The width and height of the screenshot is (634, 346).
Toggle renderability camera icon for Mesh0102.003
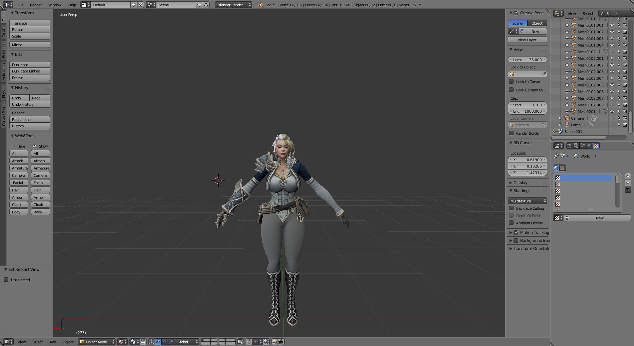tap(625, 71)
